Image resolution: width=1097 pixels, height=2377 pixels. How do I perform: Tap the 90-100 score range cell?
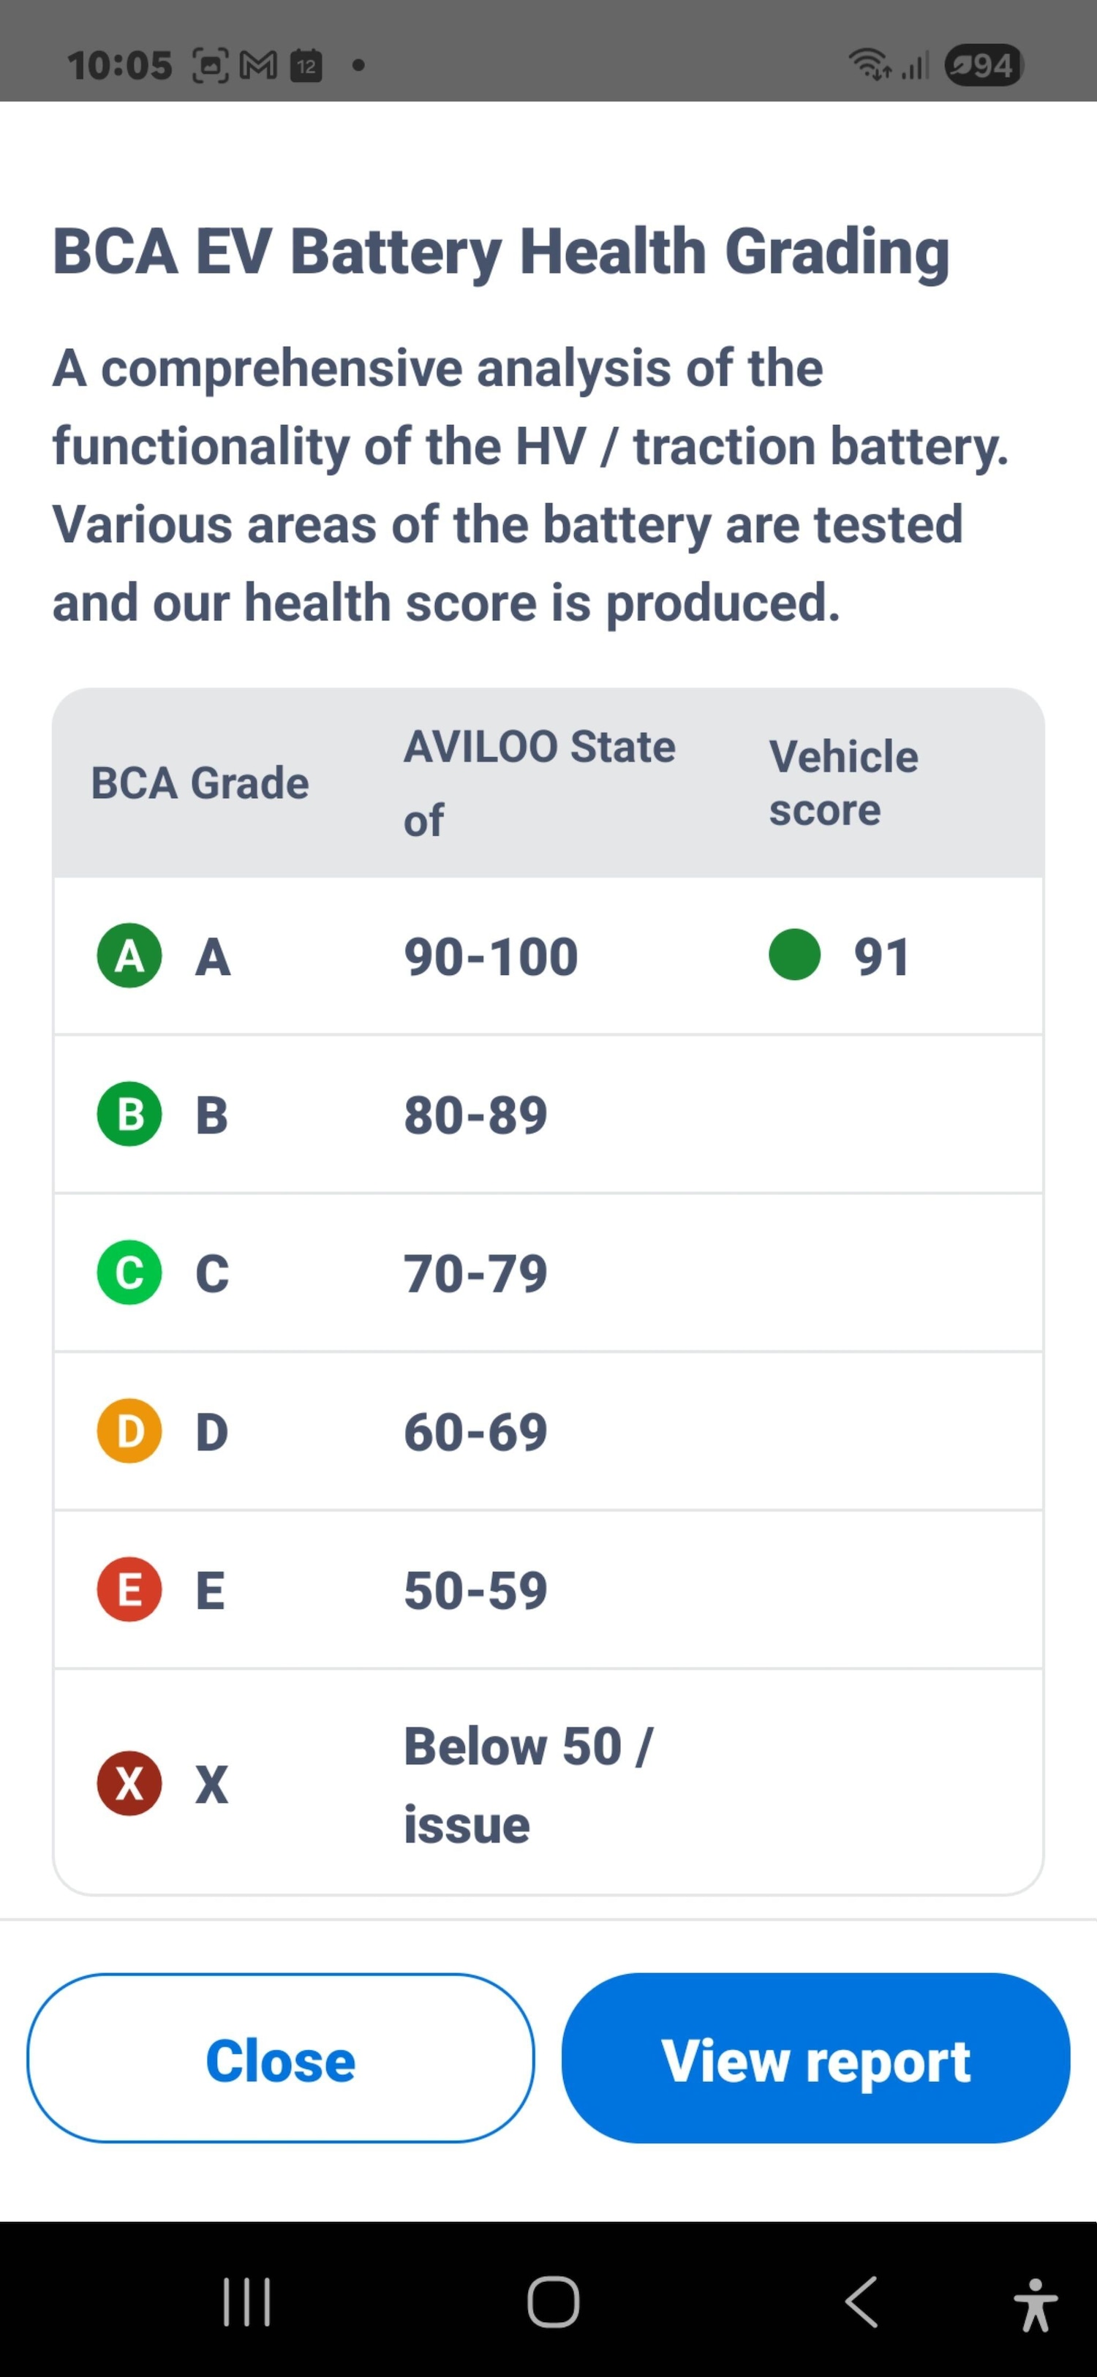491,956
